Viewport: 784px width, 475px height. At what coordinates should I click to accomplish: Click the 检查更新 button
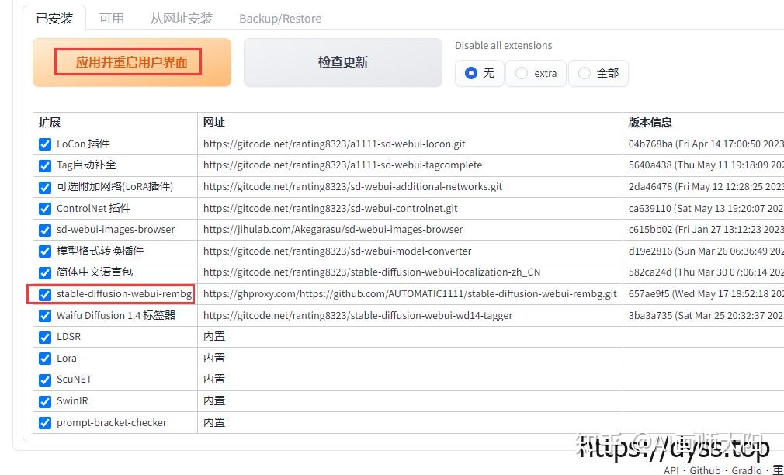click(x=343, y=63)
